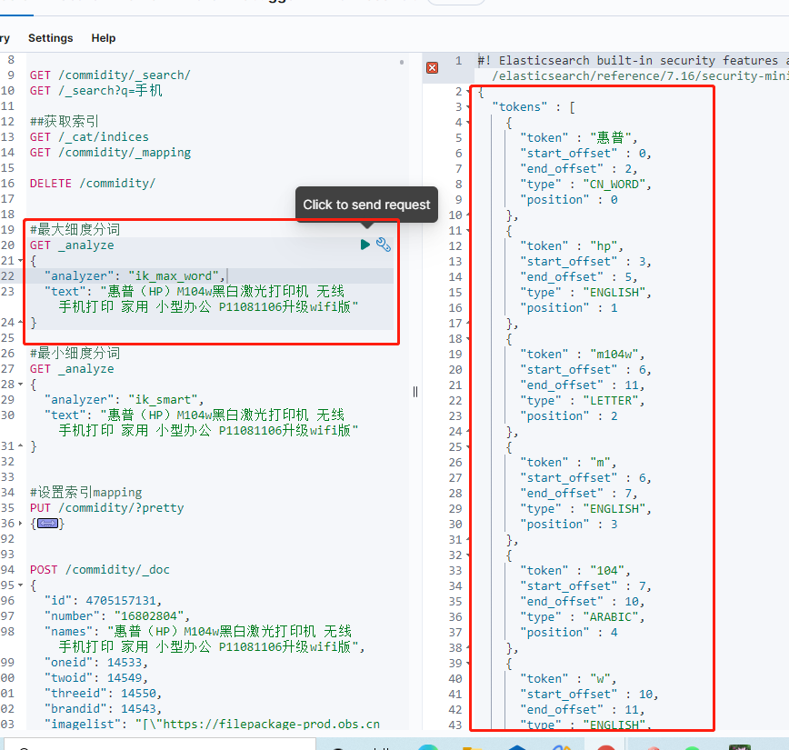The image size is (789, 750).
Task: Click the "end_offset" : 11 line at output line 21
Action: pos(583,385)
